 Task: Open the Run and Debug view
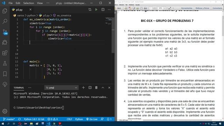5,42
